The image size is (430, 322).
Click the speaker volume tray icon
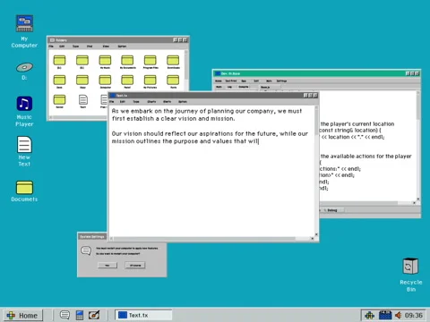pyautogui.click(x=398, y=315)
